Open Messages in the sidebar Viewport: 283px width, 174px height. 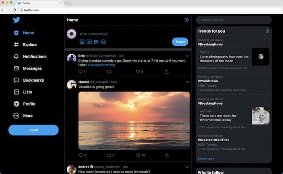[x=27, y=68]
